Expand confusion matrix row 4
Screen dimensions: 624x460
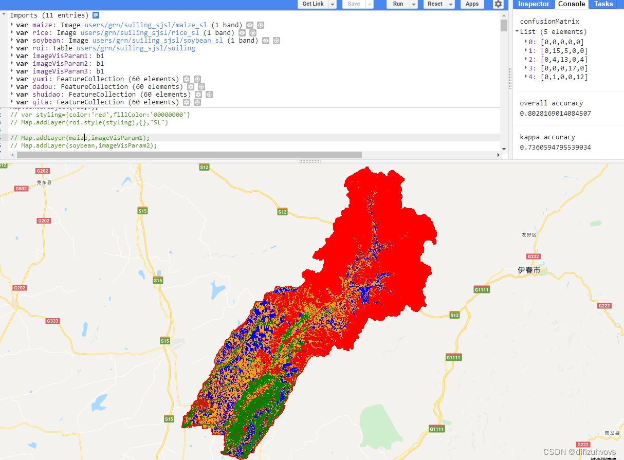[x=526, y=76]
